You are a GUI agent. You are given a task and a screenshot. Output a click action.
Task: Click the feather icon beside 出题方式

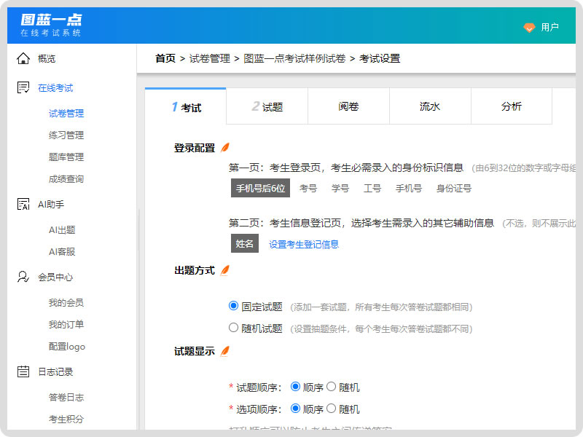(225, 270)
